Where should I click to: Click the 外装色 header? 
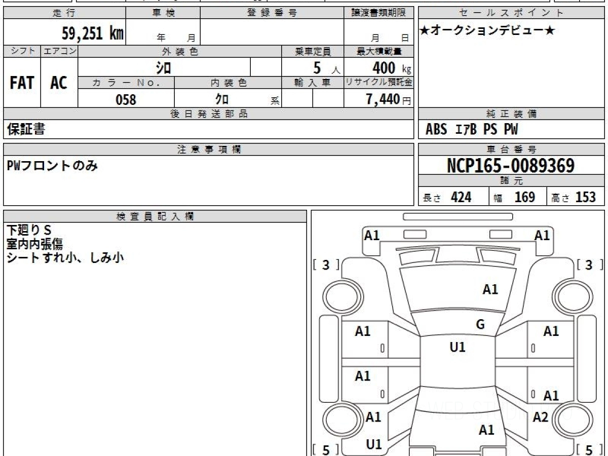click(x=180, y=51)
